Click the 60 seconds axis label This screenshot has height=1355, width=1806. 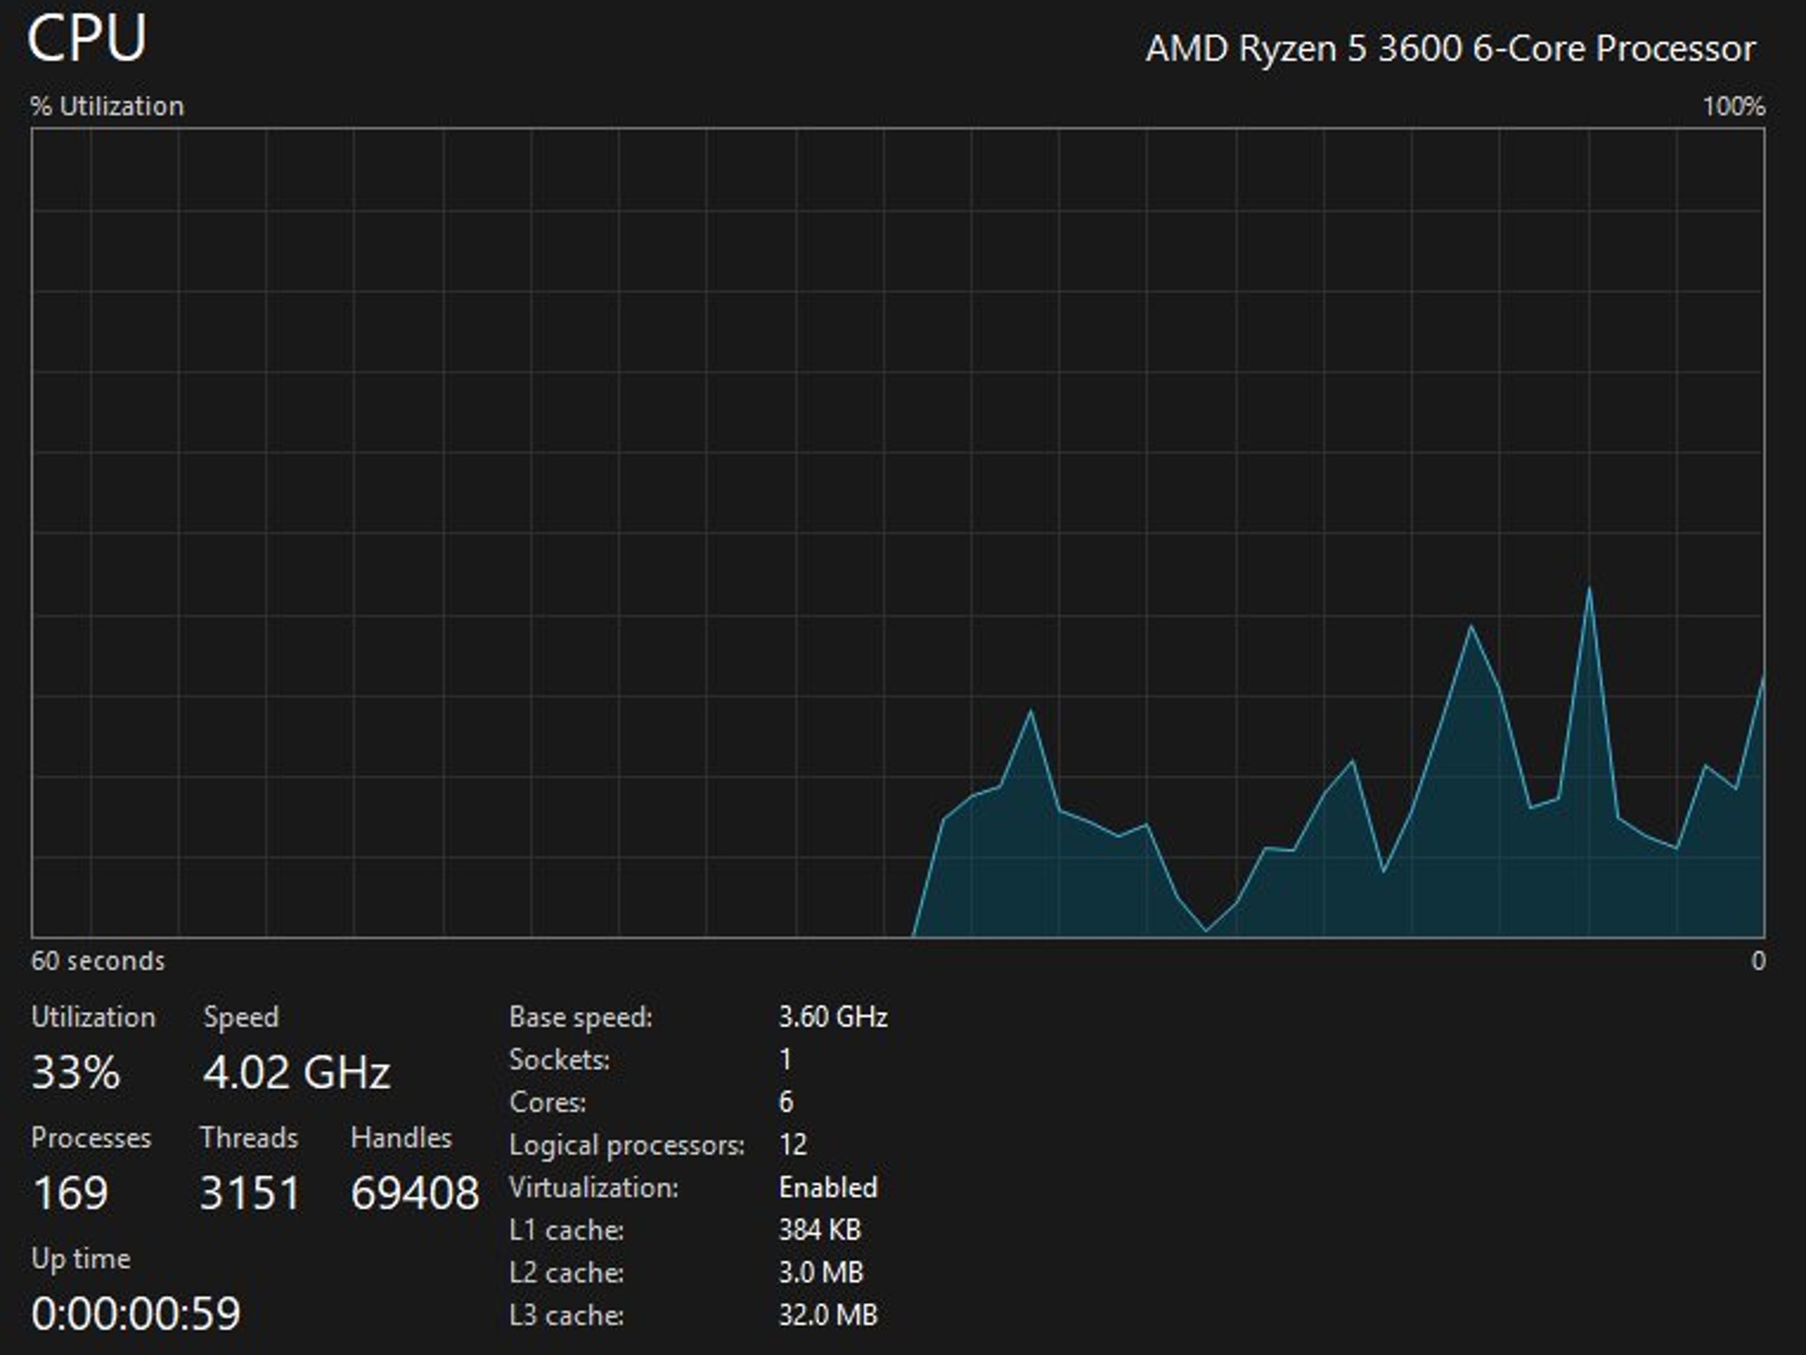point(98,961)
